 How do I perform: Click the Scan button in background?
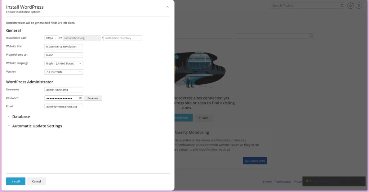pos(203,118)
